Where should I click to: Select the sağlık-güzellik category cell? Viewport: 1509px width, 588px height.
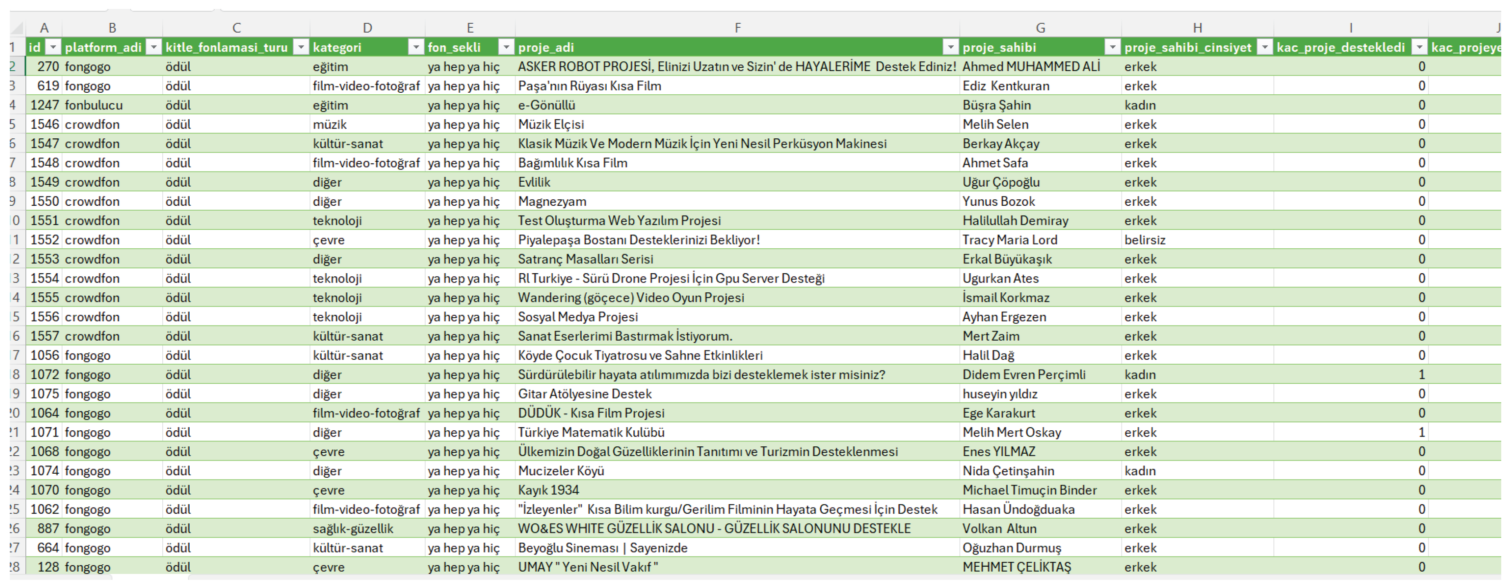(x=353, y=529)
